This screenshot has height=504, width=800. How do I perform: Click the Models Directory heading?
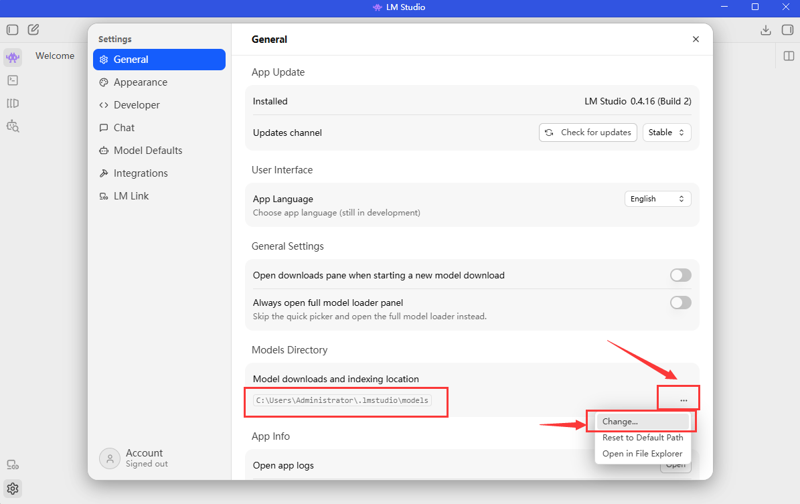tap(289, 350)
